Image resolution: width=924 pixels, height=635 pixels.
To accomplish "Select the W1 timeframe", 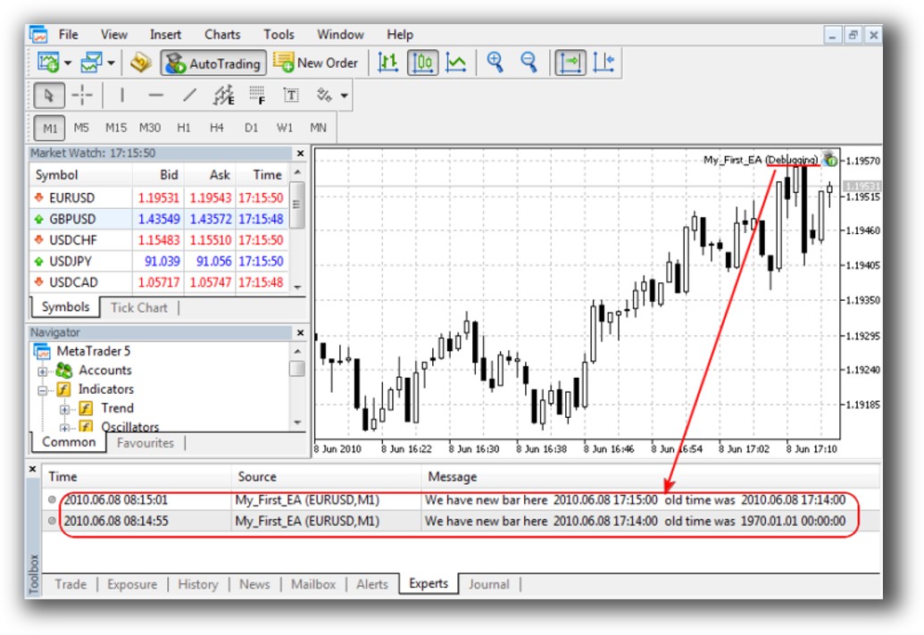I will pos(285,128).
